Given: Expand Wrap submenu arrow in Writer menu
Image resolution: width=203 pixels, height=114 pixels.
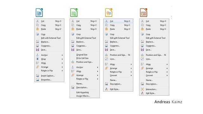Looking at the screenshot, I should [x=62, y=59].
